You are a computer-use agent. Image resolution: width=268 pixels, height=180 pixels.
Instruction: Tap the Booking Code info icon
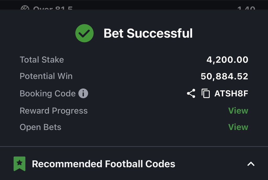(x=83, y=93)
